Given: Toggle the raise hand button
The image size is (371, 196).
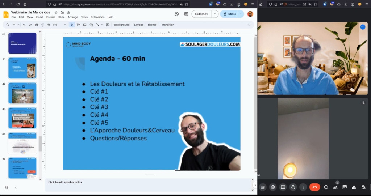Looking at the screenshot, I should (293, 187).
